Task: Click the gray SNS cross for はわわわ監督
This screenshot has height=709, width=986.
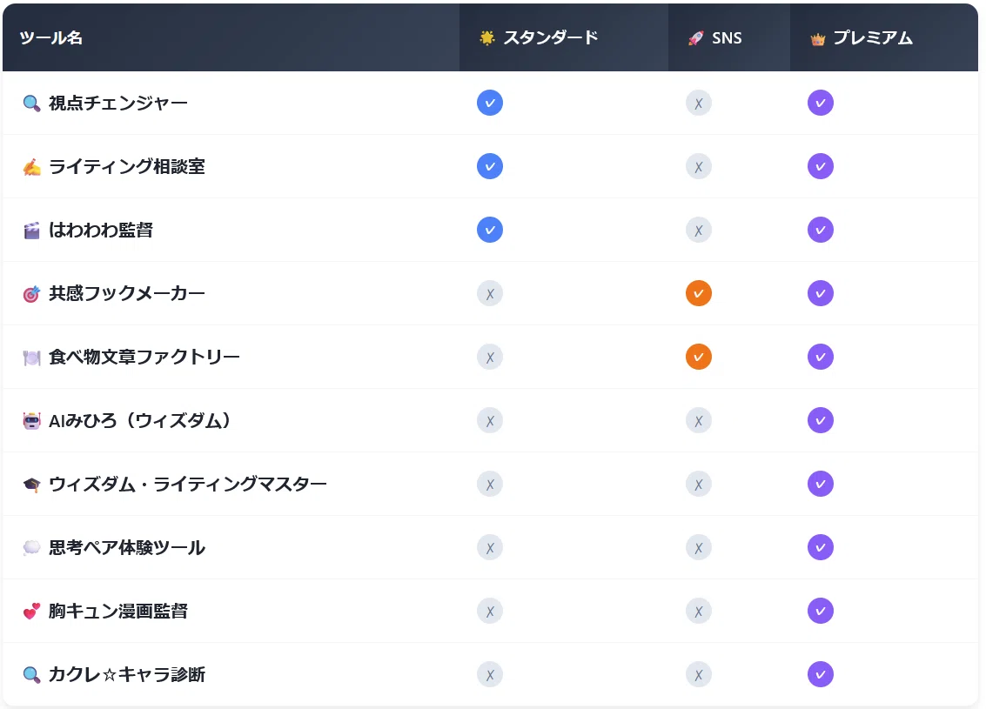Action: (699, 230)
